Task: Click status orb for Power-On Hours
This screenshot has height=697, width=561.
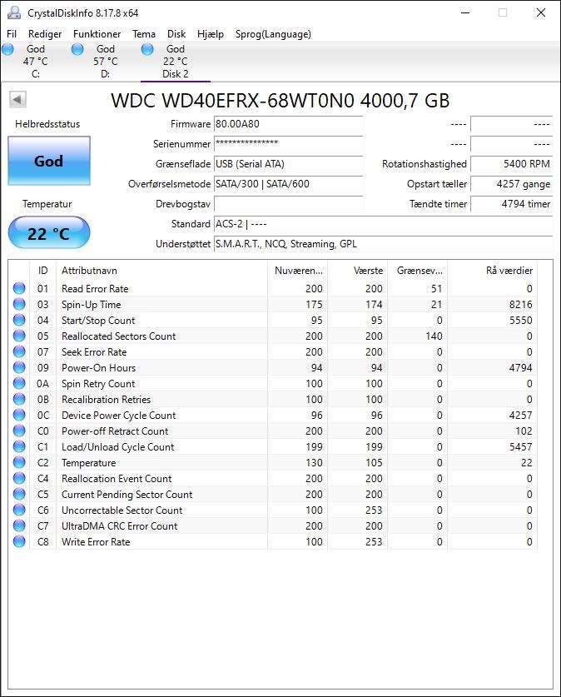Action: pos(19,367)
